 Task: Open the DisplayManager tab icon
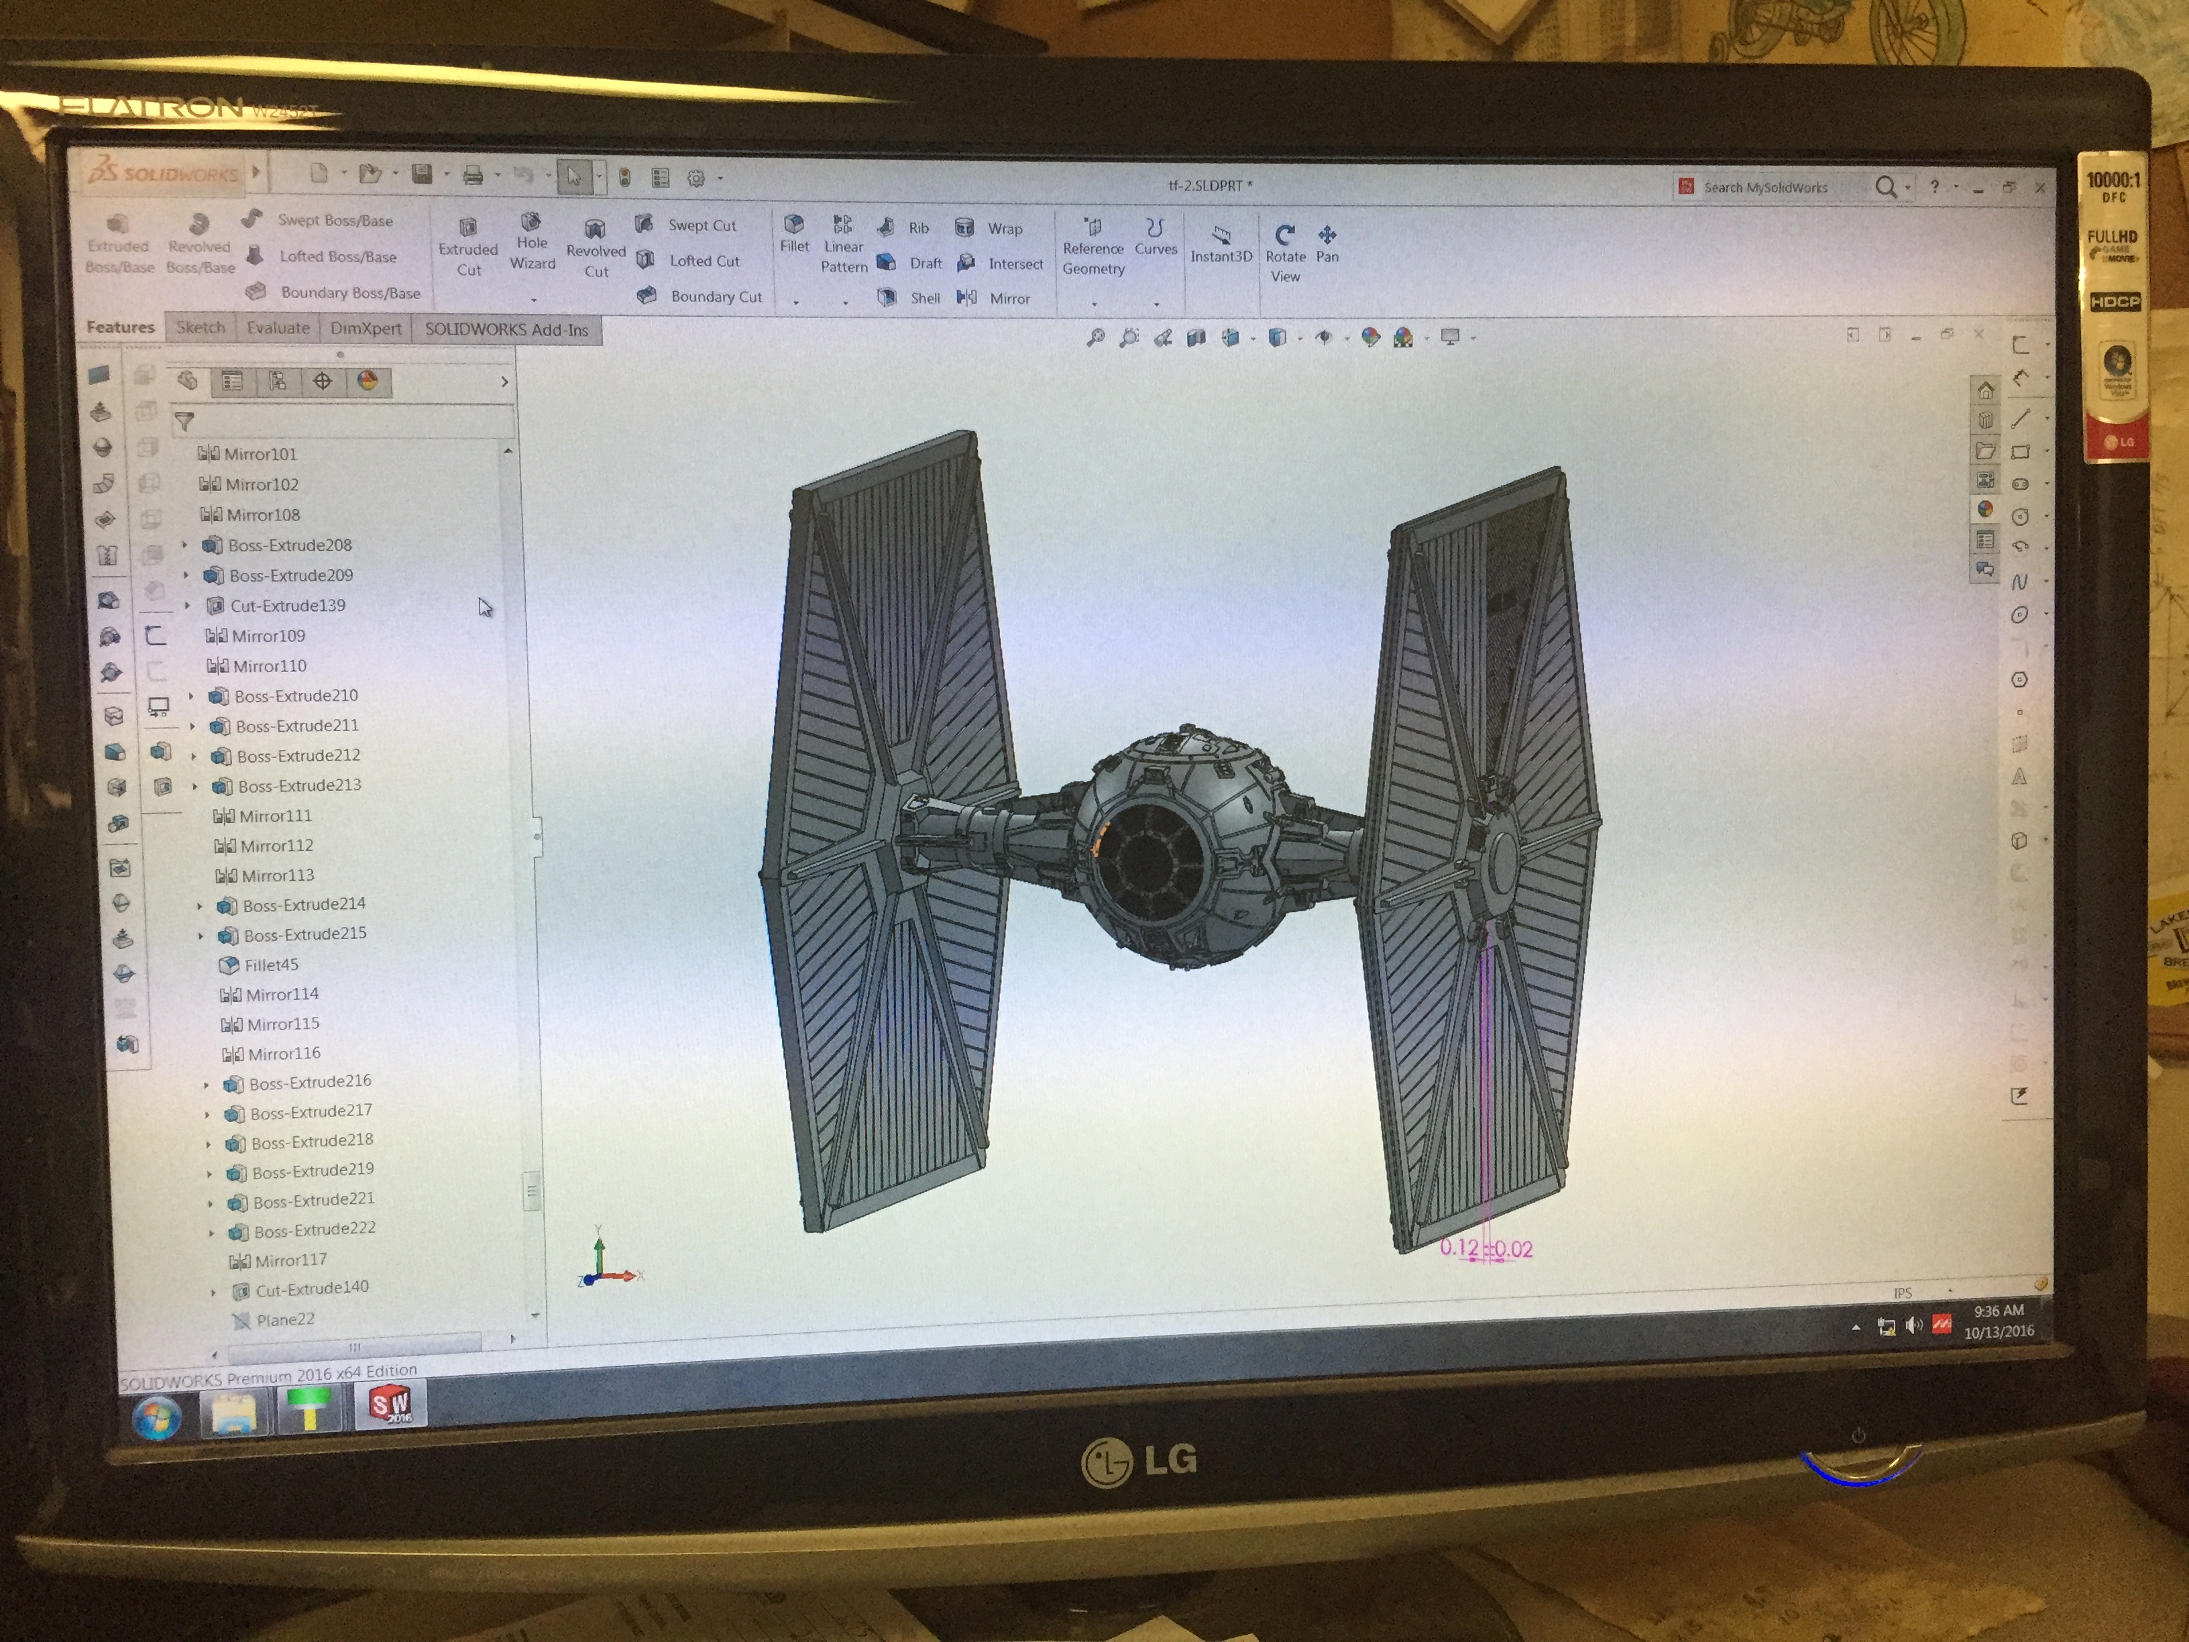pyautogui.click(x=367, y=381)
